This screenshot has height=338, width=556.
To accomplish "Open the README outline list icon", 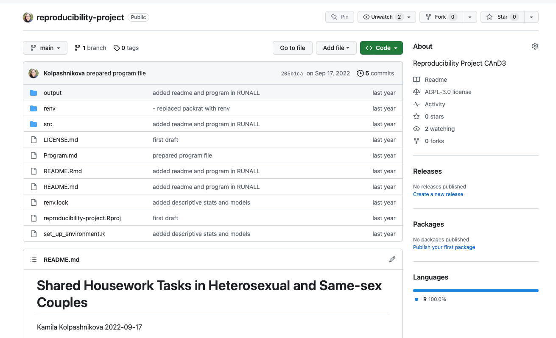I will coord(34,259).
